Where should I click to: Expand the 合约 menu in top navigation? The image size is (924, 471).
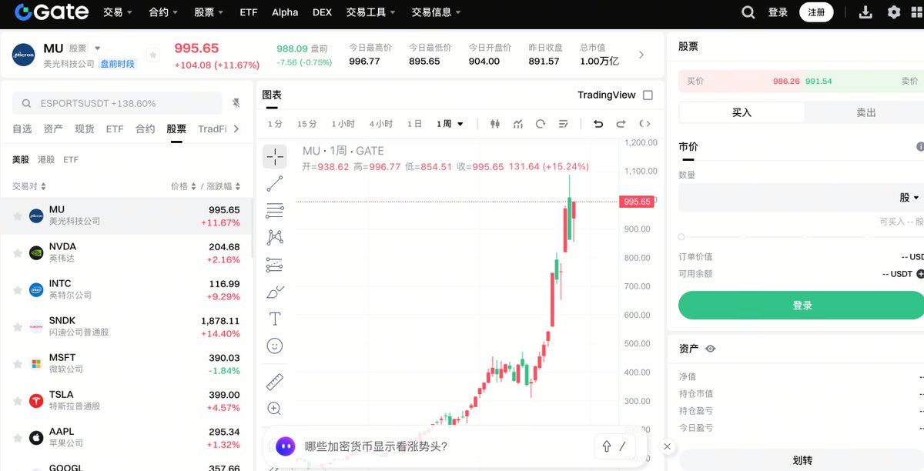[163, 12]
